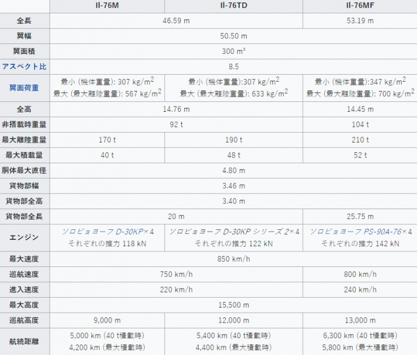
Task: Select the 40 t payload cell
Action: pos(107,155)
